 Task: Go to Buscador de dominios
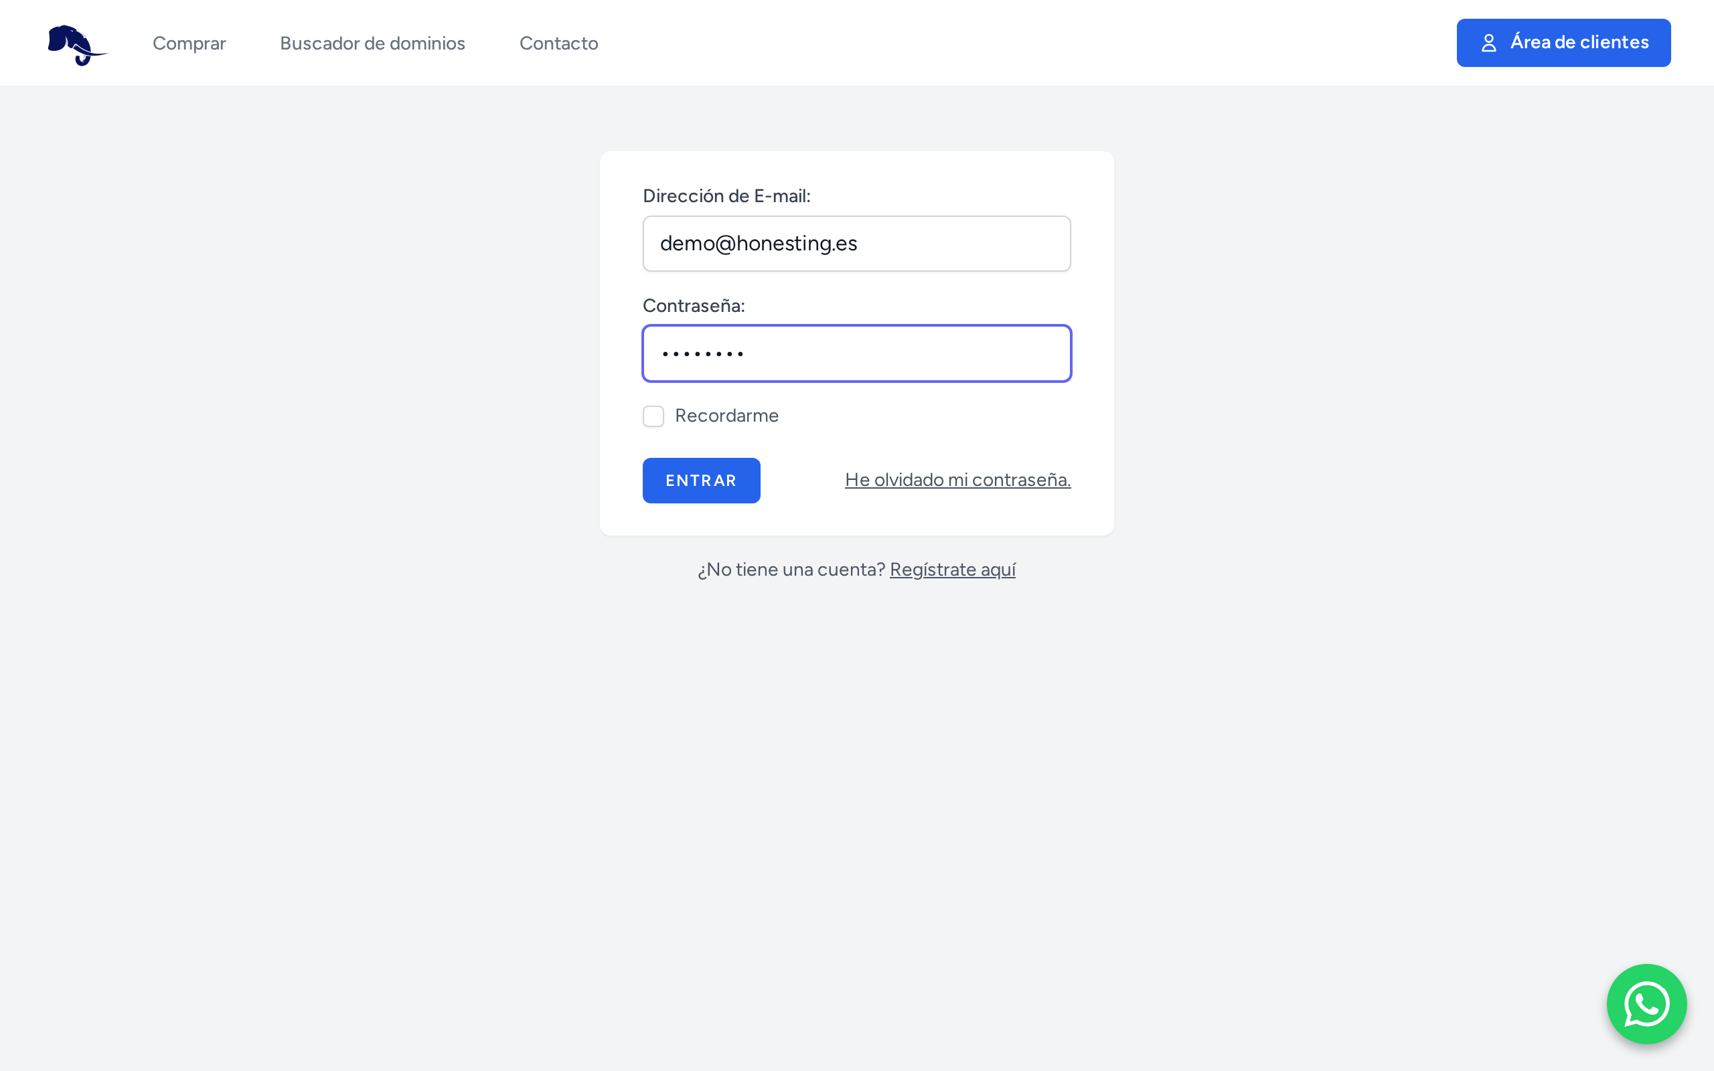pyautogui.click(x=372, y=44)
